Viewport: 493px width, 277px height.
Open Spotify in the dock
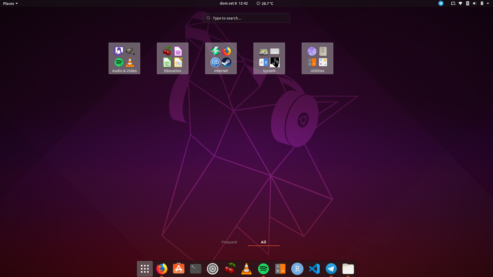(x=263, y=269)
